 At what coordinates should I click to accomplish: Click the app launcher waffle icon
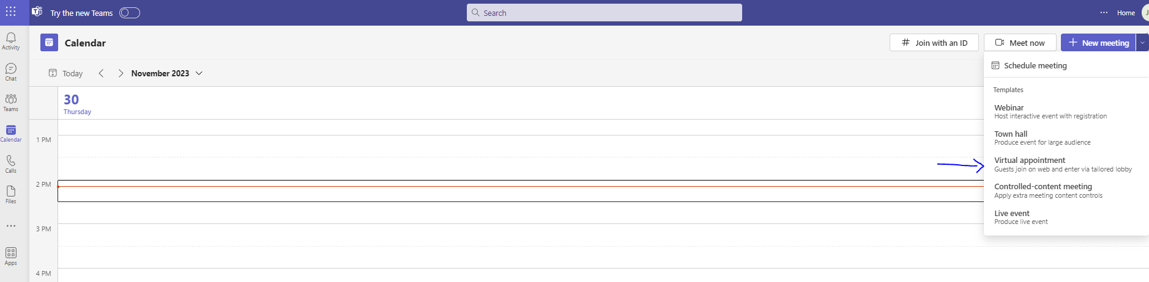(x=11, y=12)
